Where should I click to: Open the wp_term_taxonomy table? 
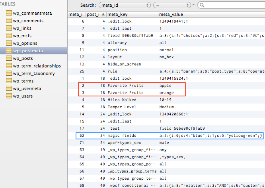(34, 73)
